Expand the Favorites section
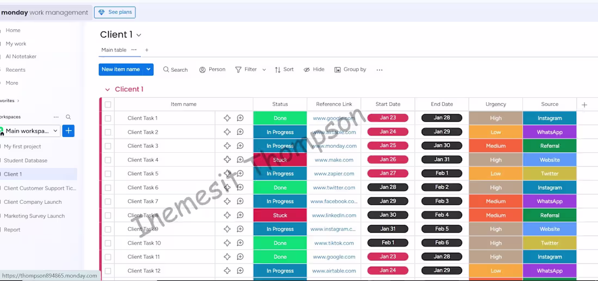This screenshot has height=281, width=598. (x=18, y=101)
